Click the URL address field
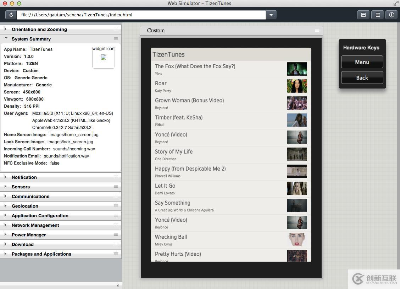Image resolution: width=400 pixels, height=289 pixels. tap(141, 15)
